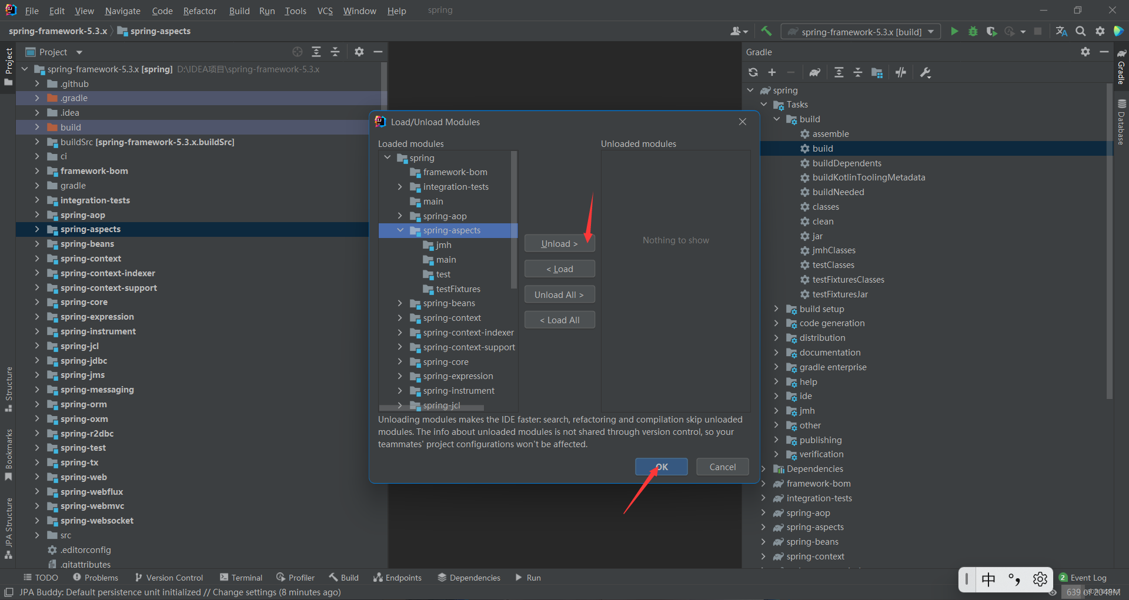Add Gradle project plus icon
The width and height of the screenshot is (1129, 600).
click(772, 72)
